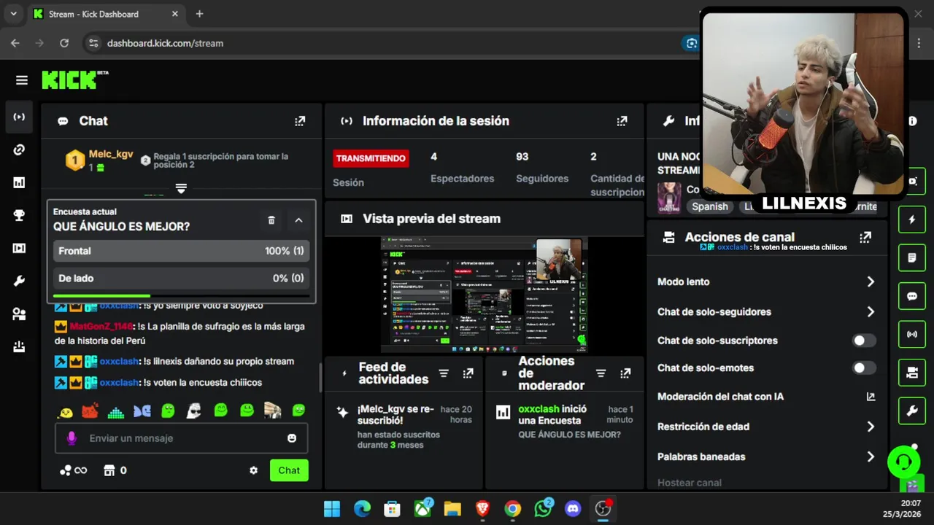
Task: Pop out Acciones de moderador panel
Action: click(625, 373)
